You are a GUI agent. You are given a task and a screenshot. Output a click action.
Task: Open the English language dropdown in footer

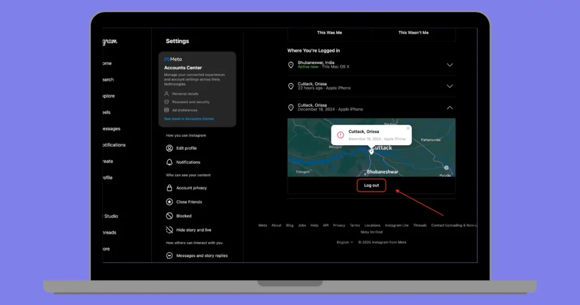pos(345,242)
